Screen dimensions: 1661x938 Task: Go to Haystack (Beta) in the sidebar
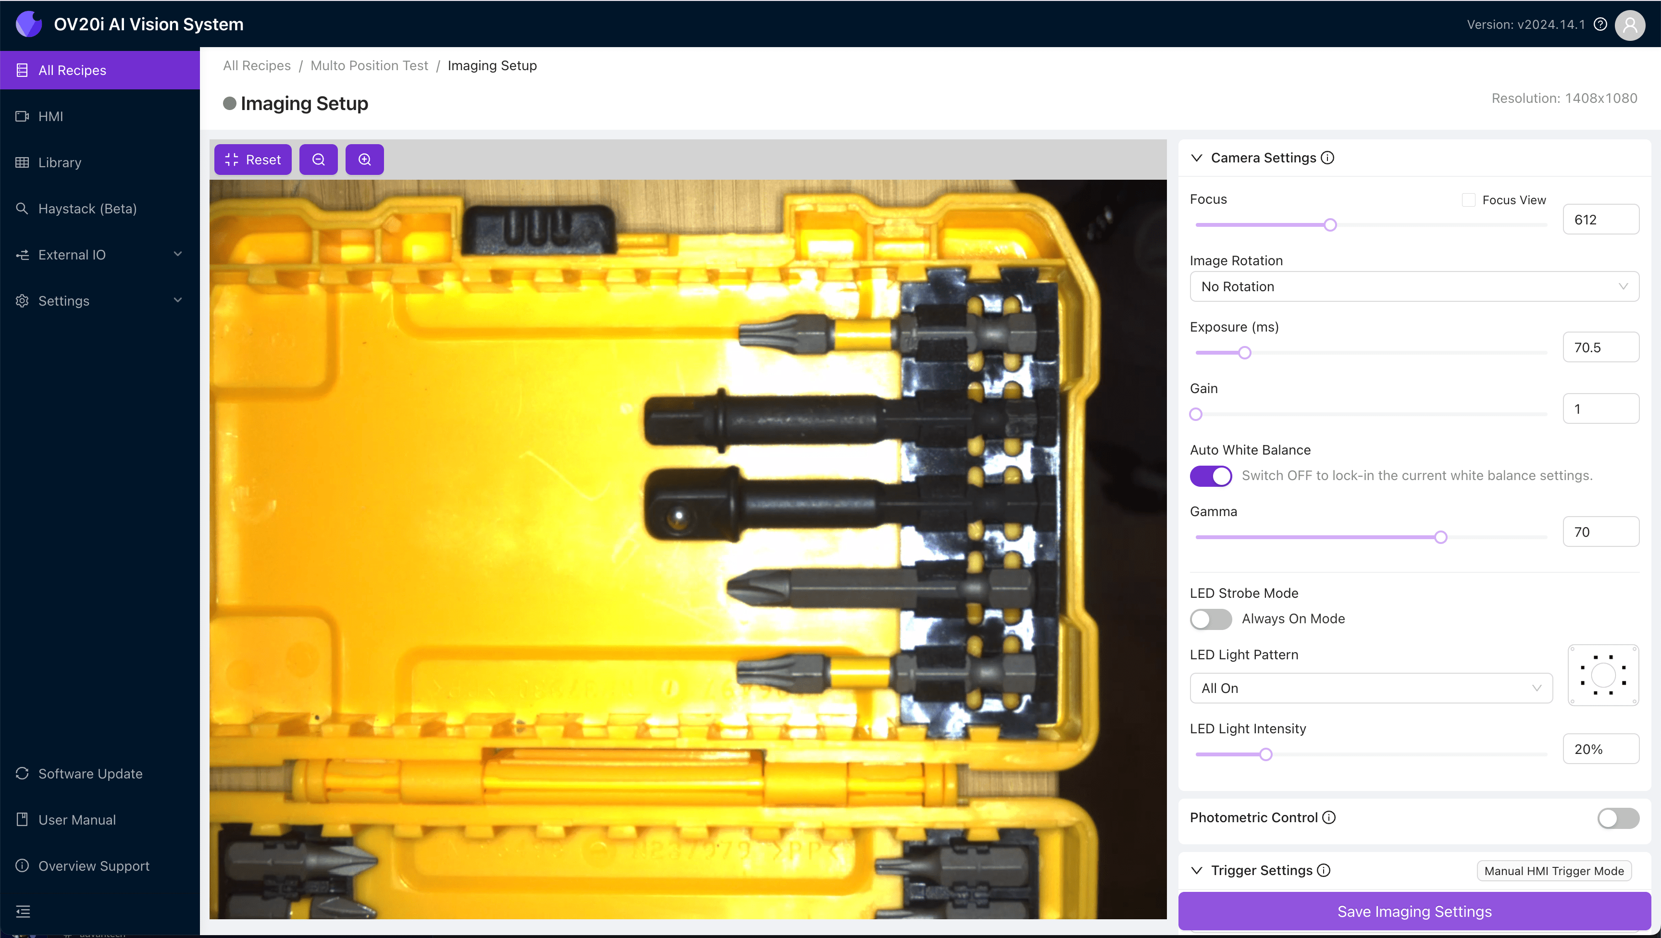[x=87, y=208]
